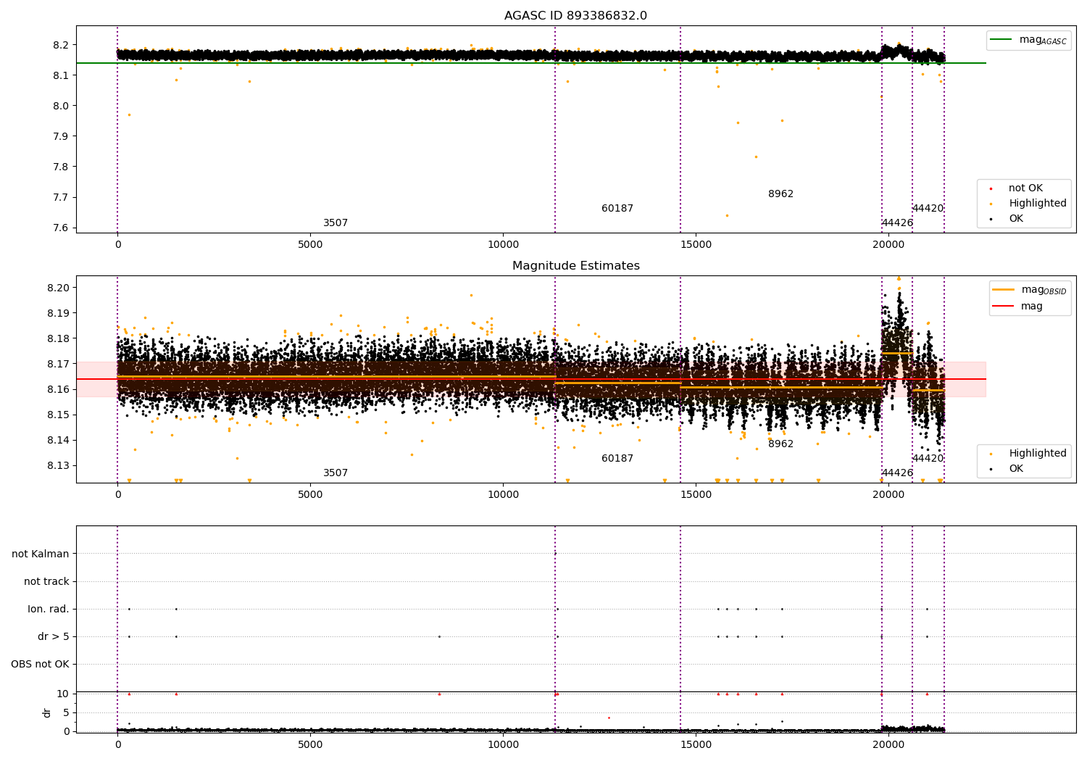The width and height of the screenshot is (1087, 761).
Task: Click the '5000' x-axis tick under the top plot
Action: 310,244
